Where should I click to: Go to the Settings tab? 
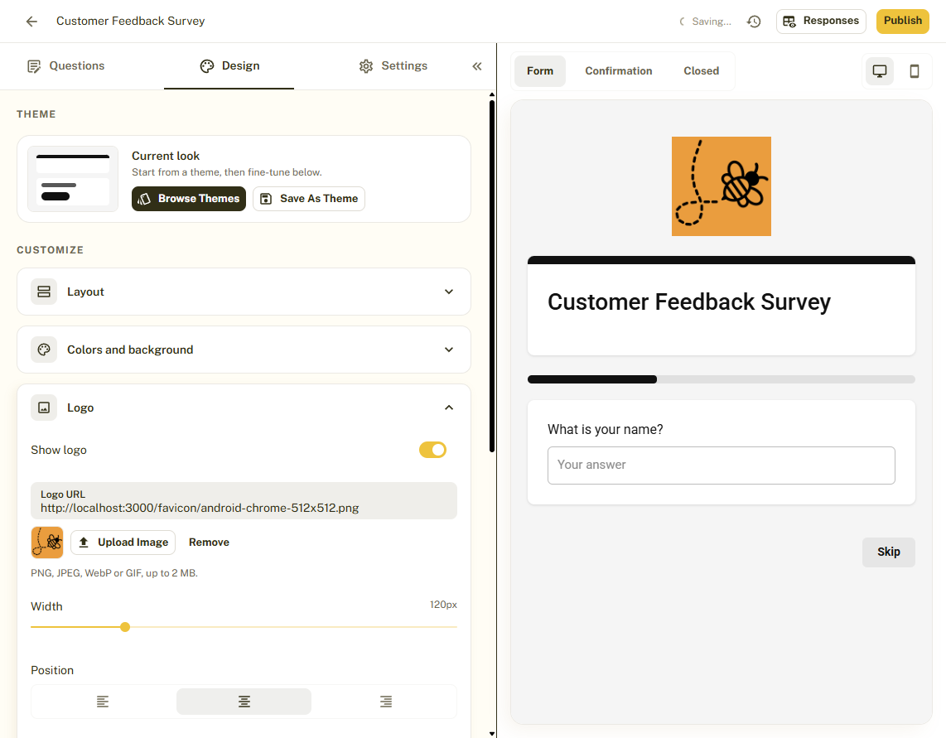tap(393, 65)
